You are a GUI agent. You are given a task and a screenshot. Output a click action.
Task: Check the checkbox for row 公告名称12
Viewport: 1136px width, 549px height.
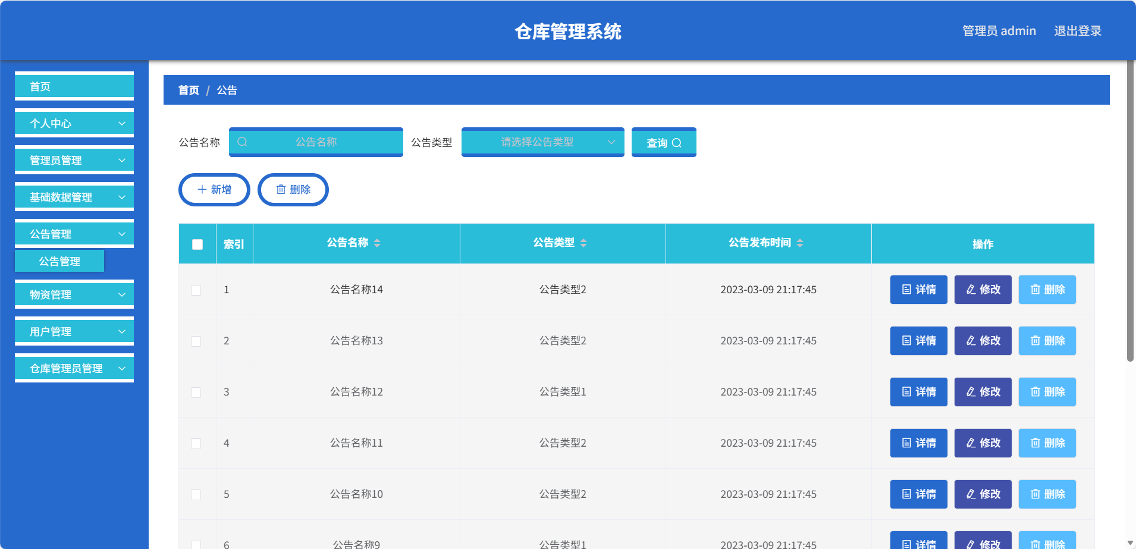point(196,393)
